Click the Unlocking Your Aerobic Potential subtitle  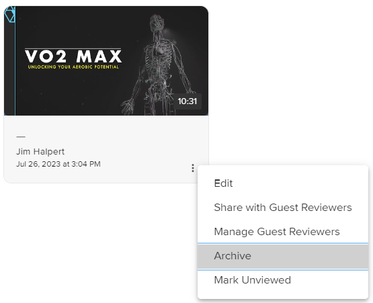[73, 67]
